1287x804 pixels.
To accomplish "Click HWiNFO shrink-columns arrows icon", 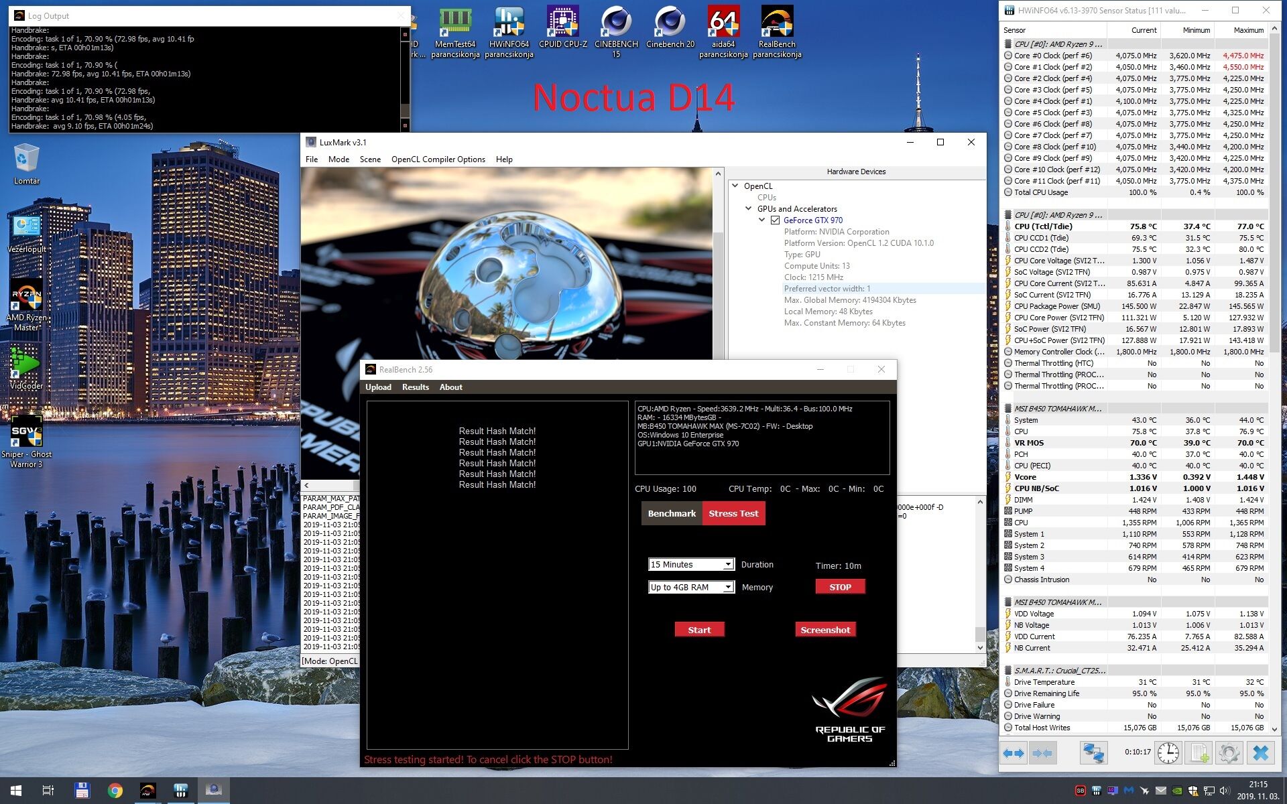I will [1042, 753].
